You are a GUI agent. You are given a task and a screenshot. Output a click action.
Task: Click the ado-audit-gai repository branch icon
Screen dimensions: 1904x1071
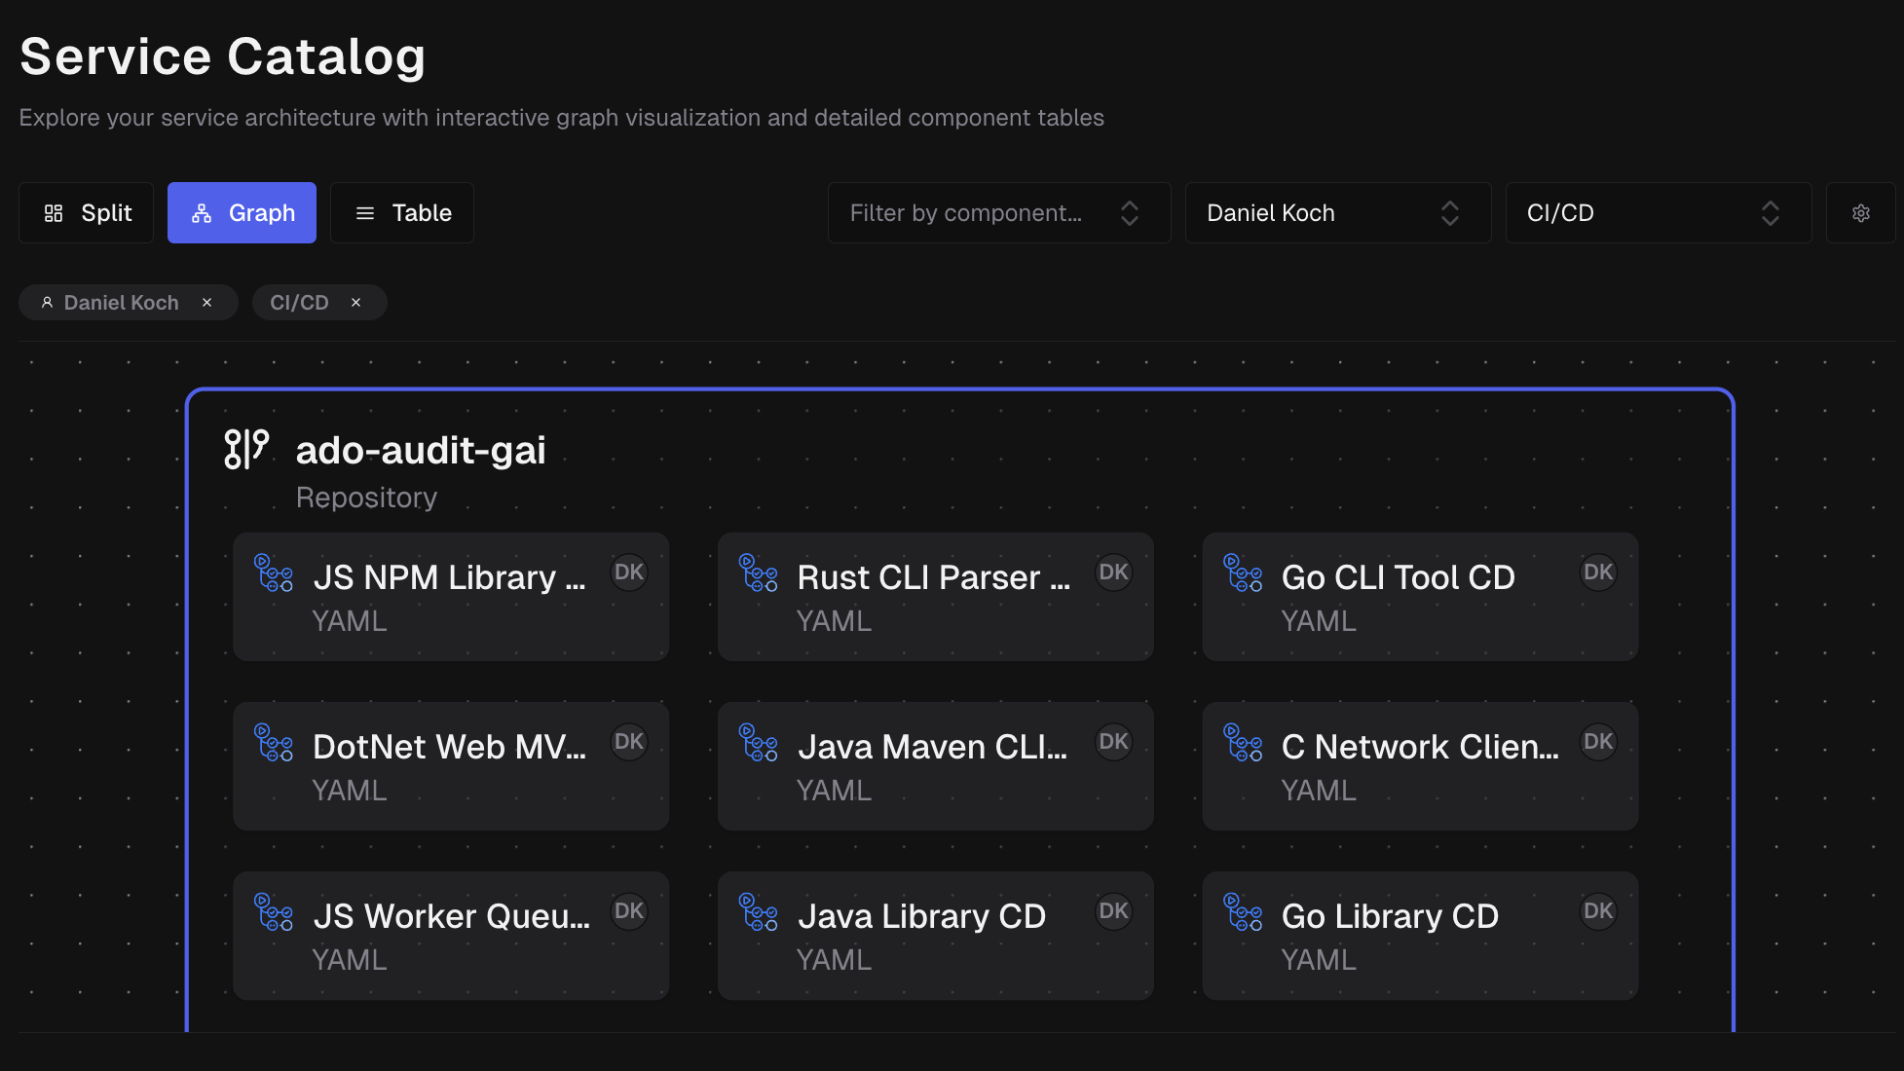[246, 450]
